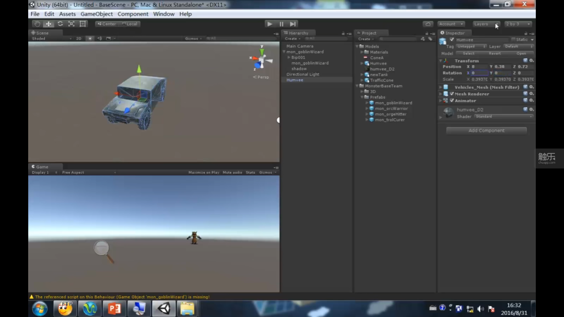Toggle the Animator enabled checkbox
This screenshot has width=564, height=317.
[x=452, y=101]
